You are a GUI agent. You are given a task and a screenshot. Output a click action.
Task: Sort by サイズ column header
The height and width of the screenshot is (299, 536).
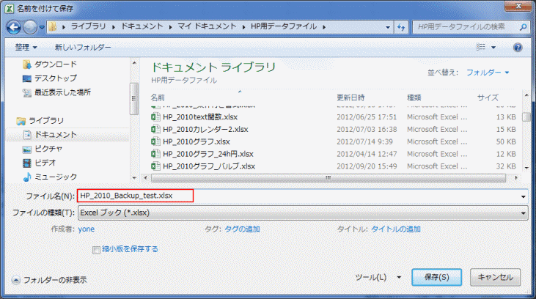(488, 97)
